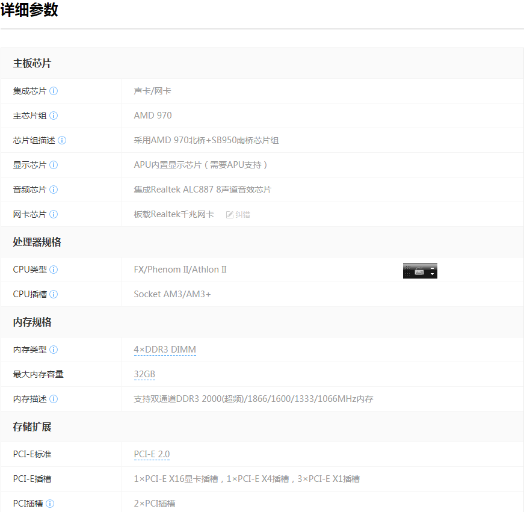Click the AMD 970 chipset value
Viewport: 524px width, 512px height.
coord(153,116)
